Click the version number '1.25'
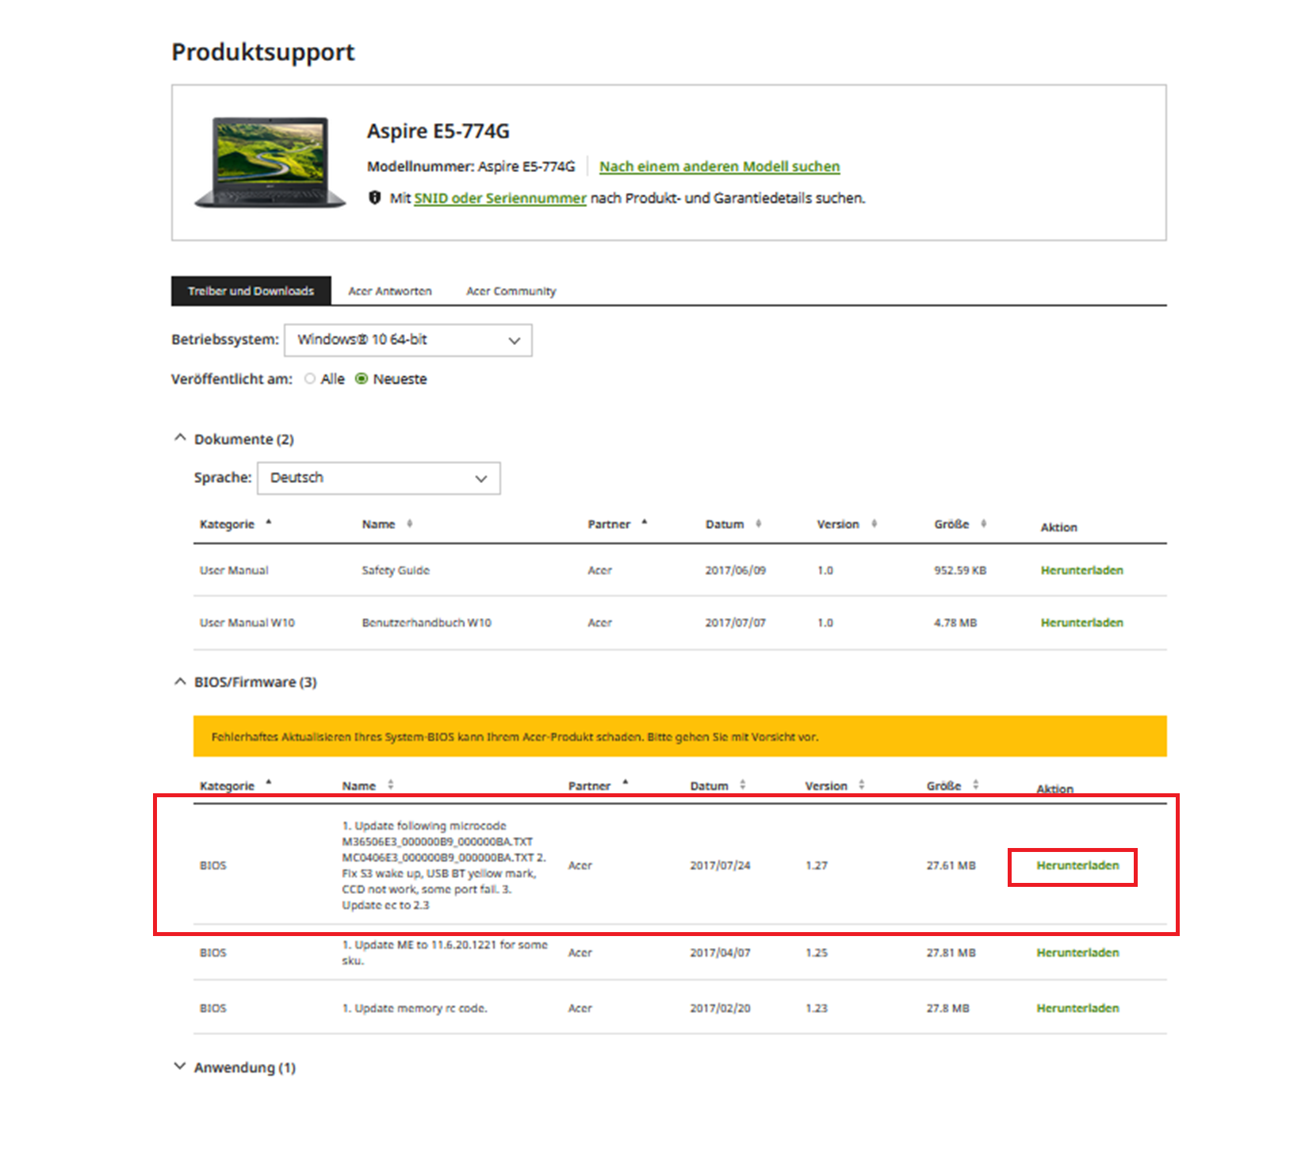This screenshot has width=1305, height=1155. (x=817, y=953)
